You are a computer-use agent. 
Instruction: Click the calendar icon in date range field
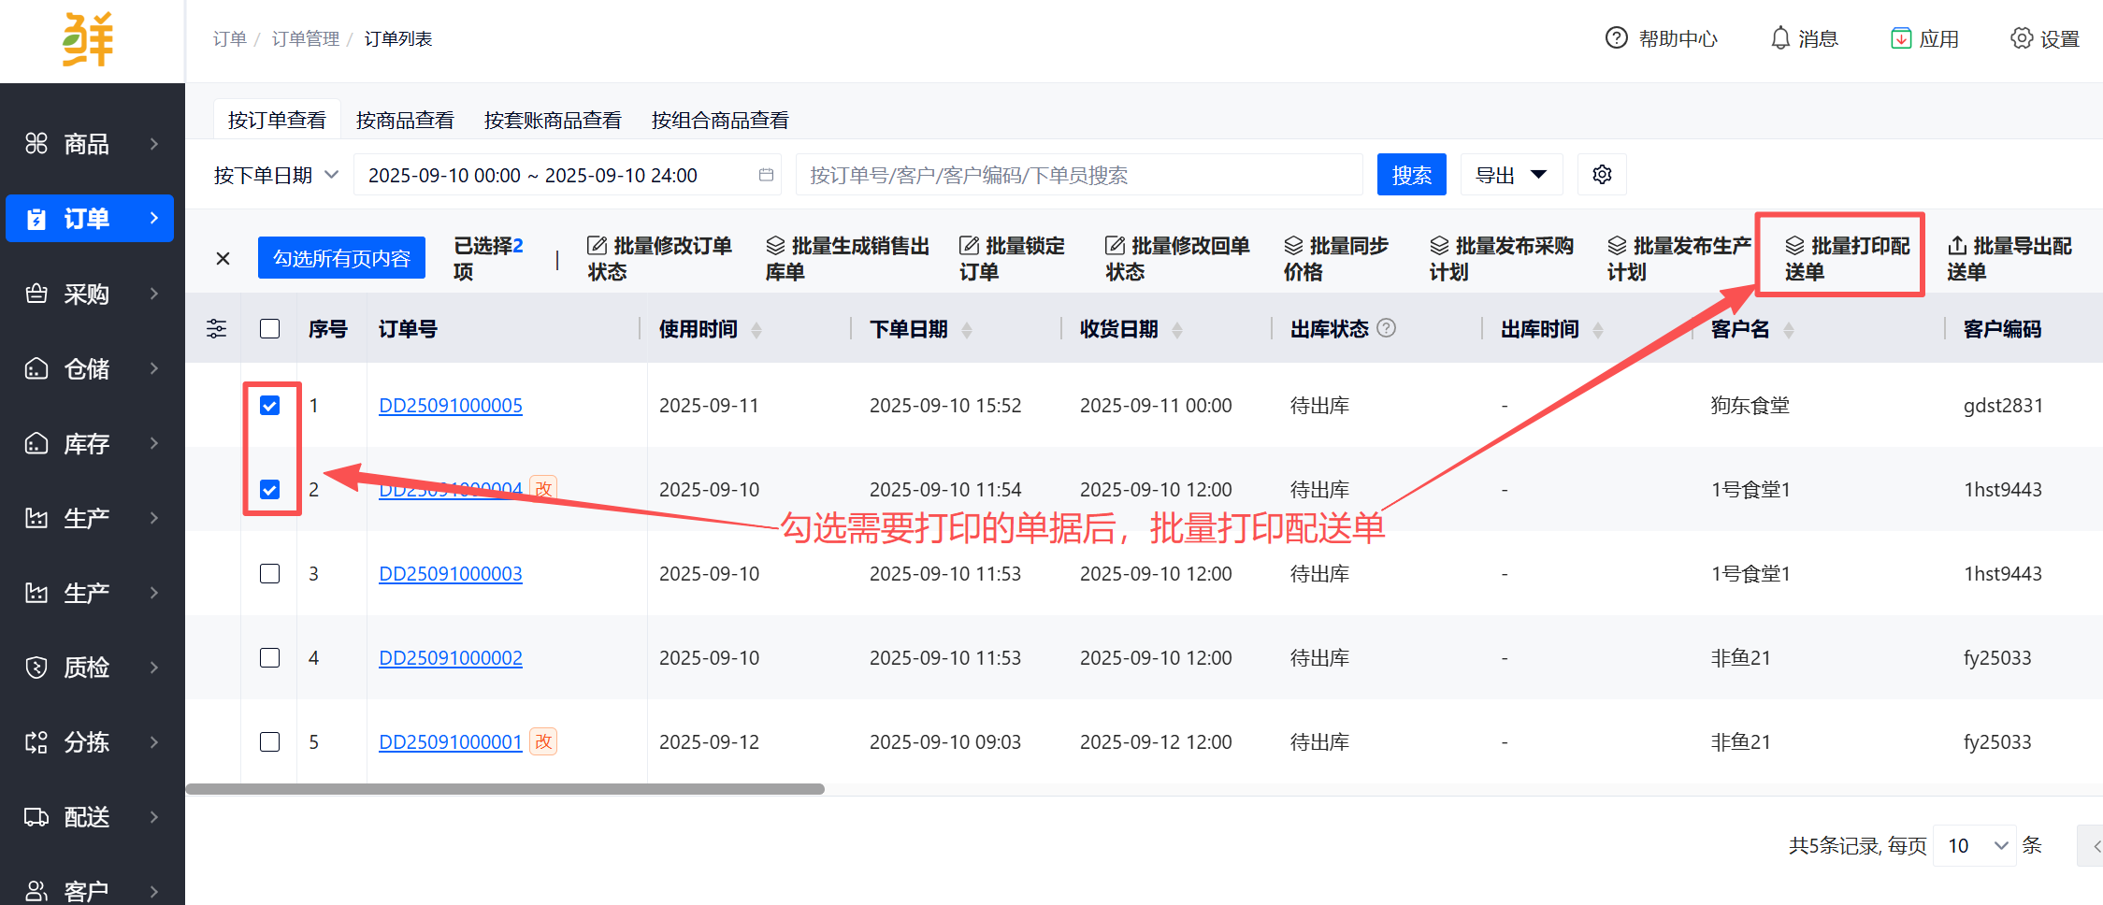pyautogui.click(x=766, y=175)
